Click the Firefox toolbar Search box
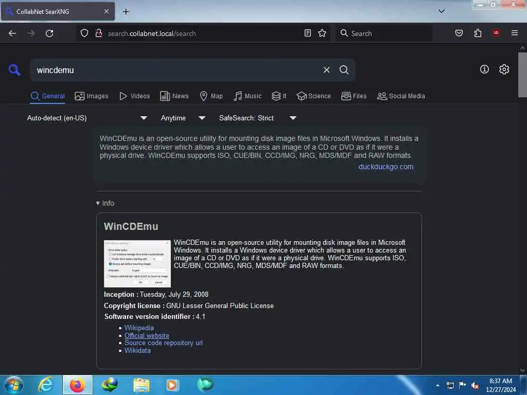The width and height of the screenshot is (527, 395). [x=384, y=33]
